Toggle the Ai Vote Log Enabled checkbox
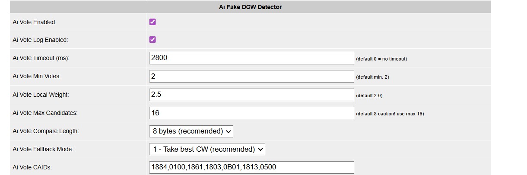This screenshot has height=175, width=527. click(x=152, y=40)
